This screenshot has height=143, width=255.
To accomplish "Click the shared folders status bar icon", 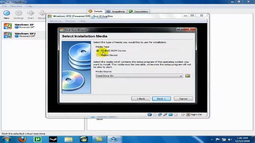I will 171,114.
